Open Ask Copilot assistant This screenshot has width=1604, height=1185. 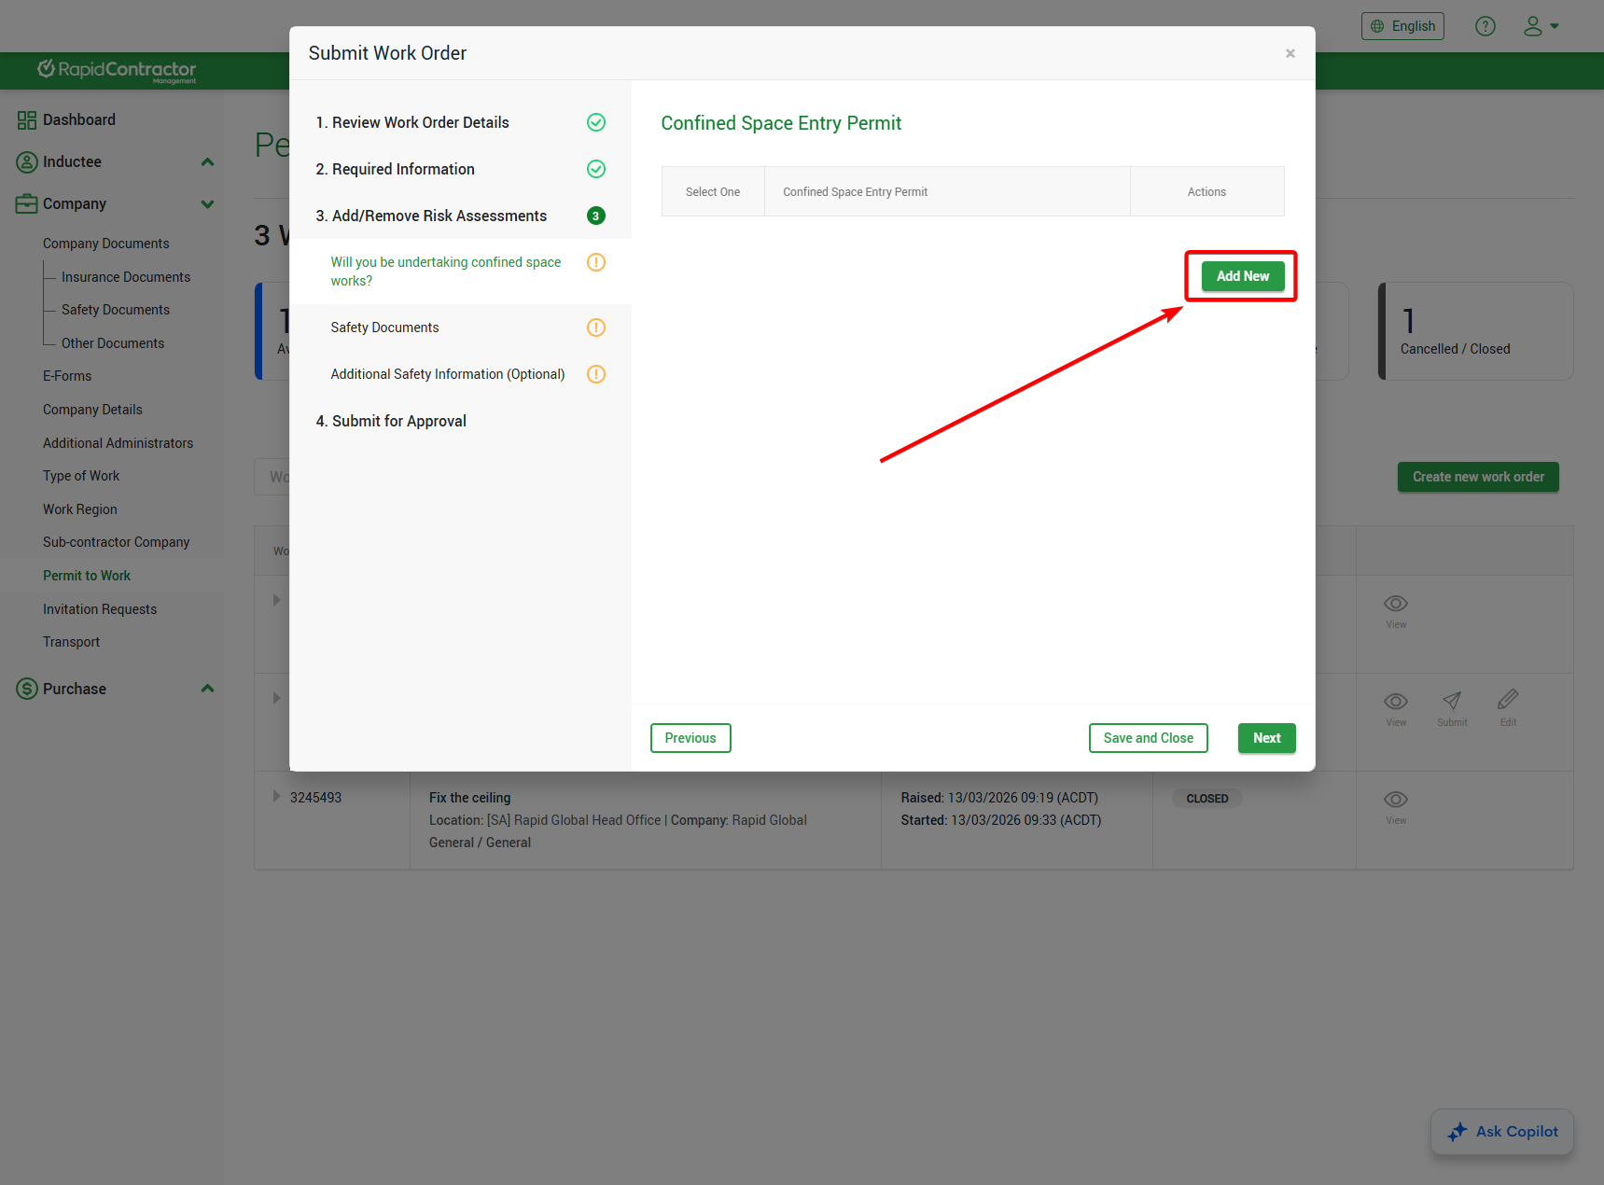click(x=1502, y=1132)
